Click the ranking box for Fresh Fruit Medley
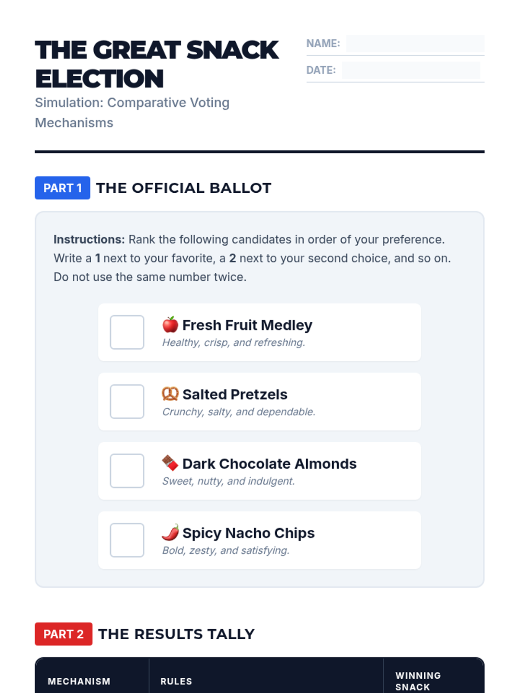Screen dimensions: 519x693 pos(127,332)
